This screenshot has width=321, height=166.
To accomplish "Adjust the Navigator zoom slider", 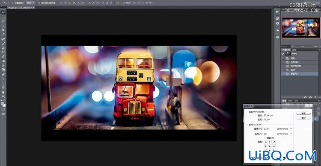I will [303, 47].
